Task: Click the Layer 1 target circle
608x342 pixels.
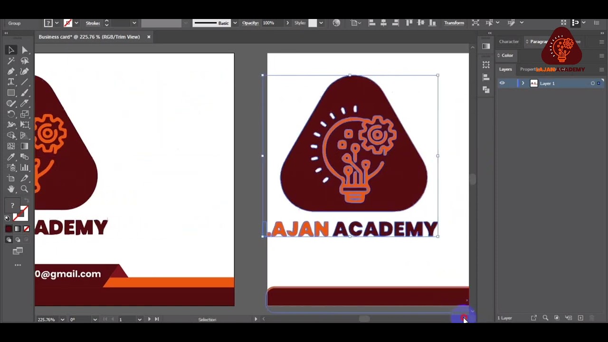Action: [x=593, y=83]
